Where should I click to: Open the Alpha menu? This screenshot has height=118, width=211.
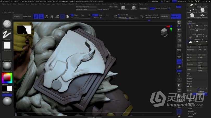pos(4,4)
